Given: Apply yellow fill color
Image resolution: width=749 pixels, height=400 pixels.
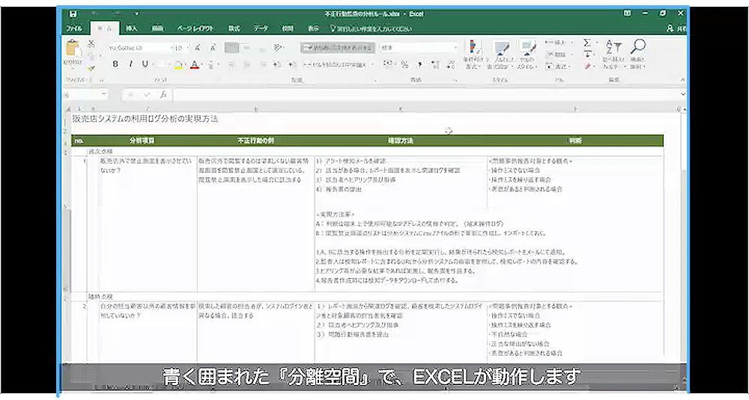Looking at the screenshot, I should (x=178, y=64).
